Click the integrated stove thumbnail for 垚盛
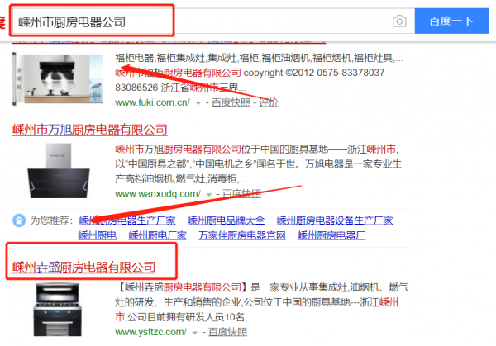 coord(58,310)
